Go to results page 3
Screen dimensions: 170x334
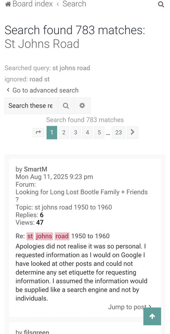[75, 132]
